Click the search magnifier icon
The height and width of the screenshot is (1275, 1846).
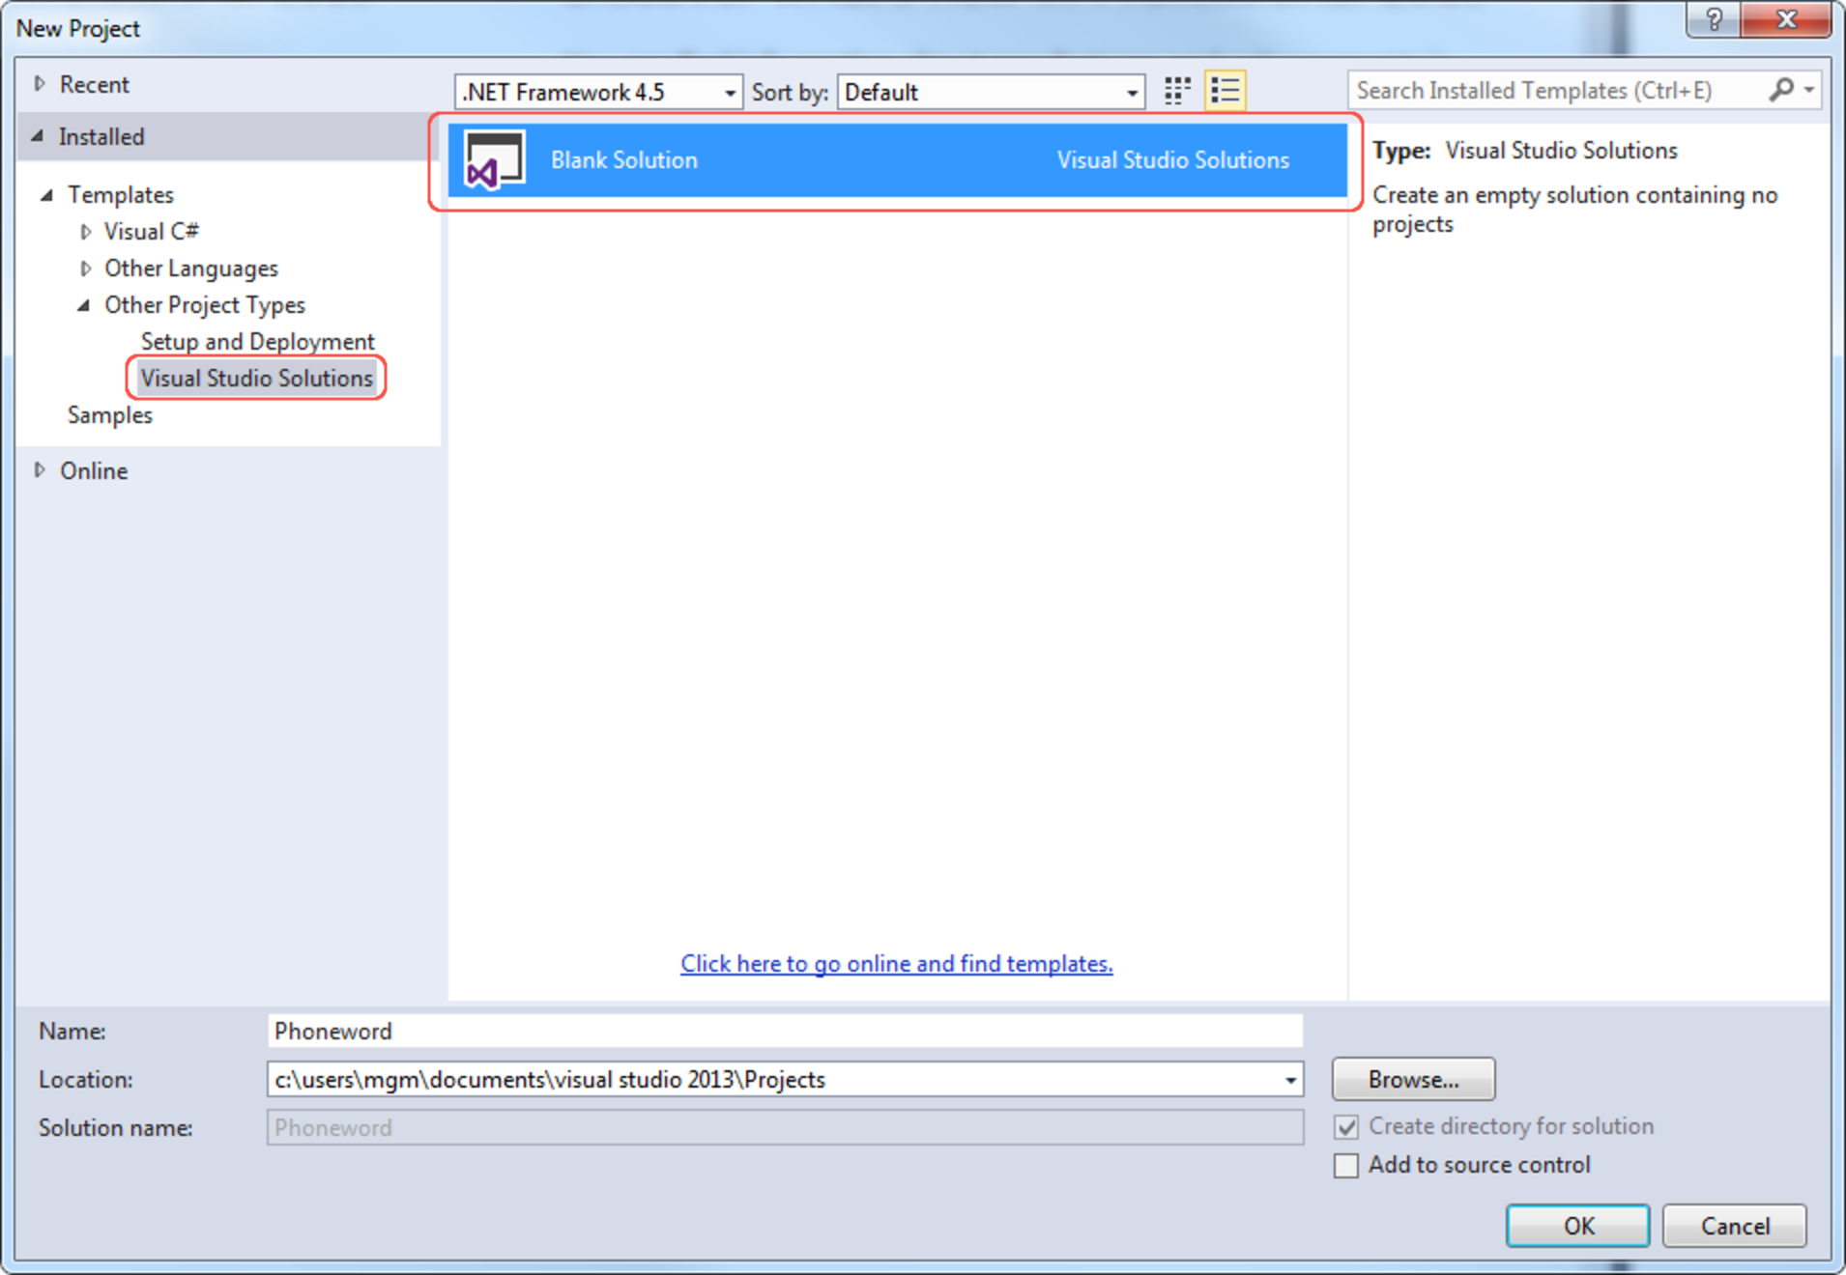[1780, 91]
